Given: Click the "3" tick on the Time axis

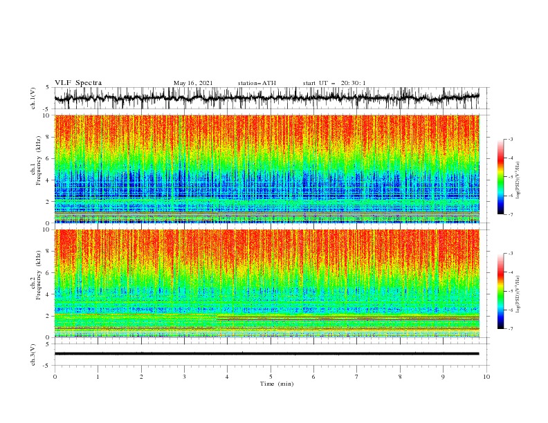Looking at the screenshot, I should pyautogui.click(x=184, y=377).
